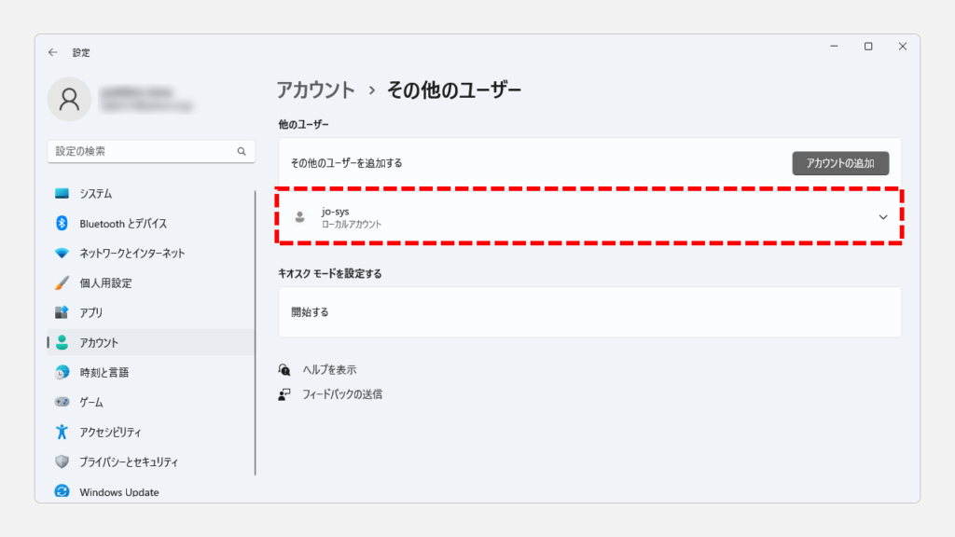This screenshot has height=537, width=955.
Task: Click the back arrow in the title bar
Action: (x=52, y=52)
